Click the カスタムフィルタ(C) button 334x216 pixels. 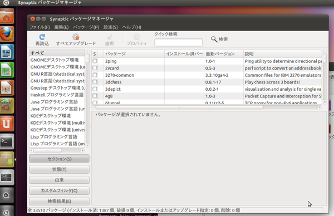click(x=59, y=190)
